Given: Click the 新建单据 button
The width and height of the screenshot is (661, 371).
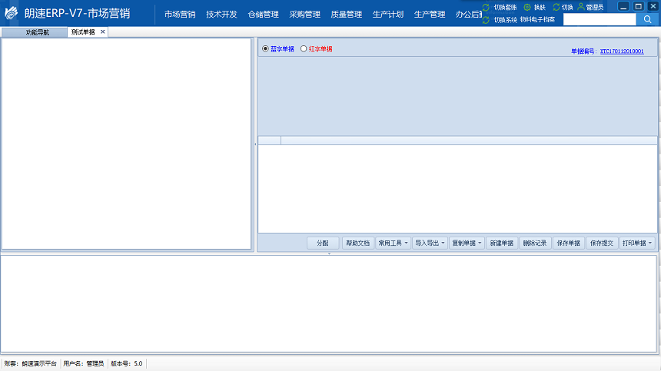Looking at the screenshot, I should 502,243.
